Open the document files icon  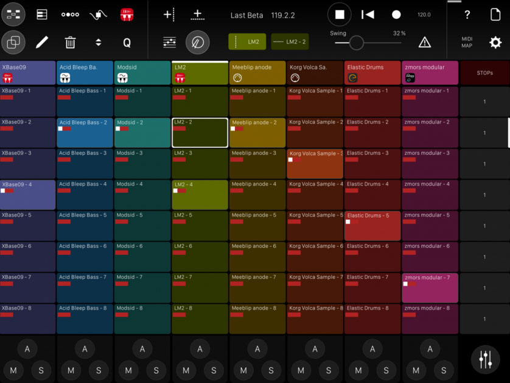coord(495,15)
